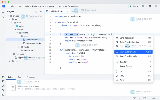160x100 pixels.
Task: Click the UserRepository type in code
Action: tap(94, 25)
